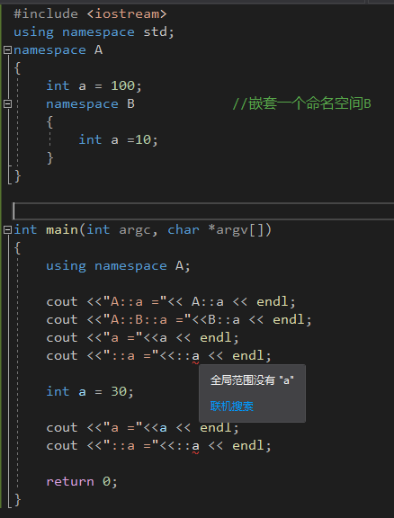The height and width of the screenshot is (518, 394).
Task: Collapse the namespace A block
Action: [x=7, y=50]
